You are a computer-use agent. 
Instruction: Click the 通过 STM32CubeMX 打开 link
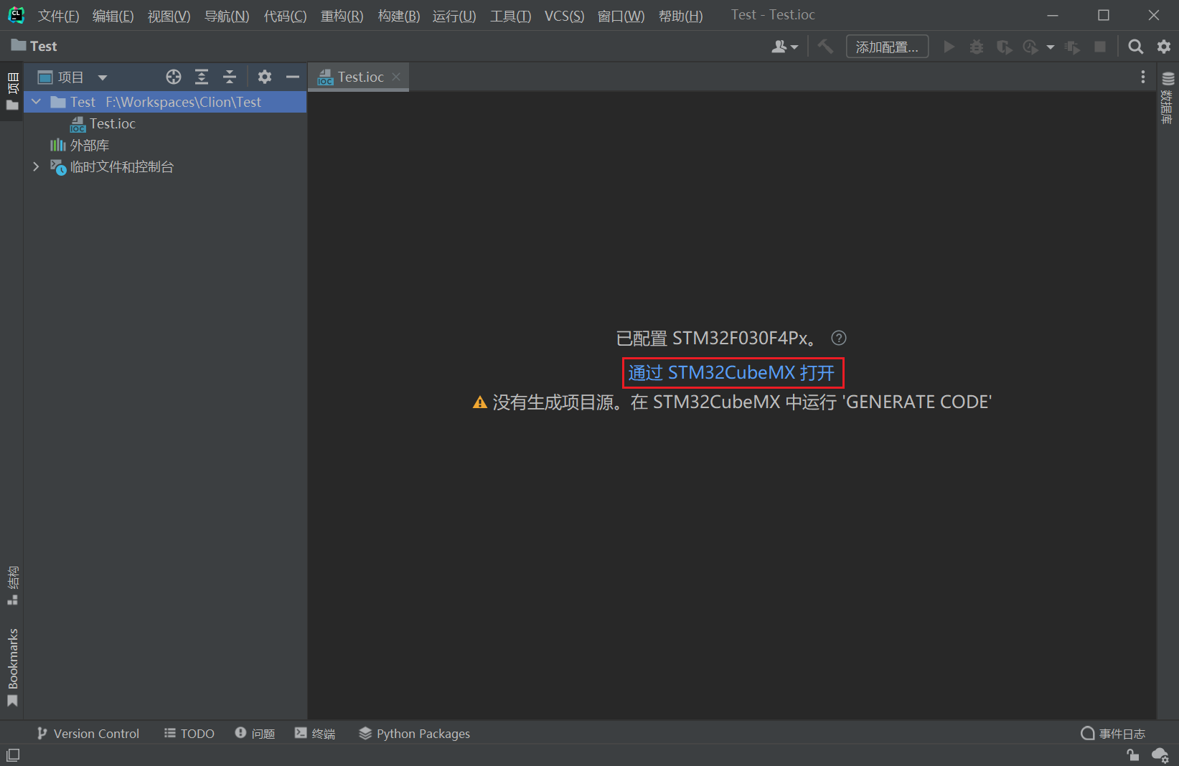pyautogui.click(x=732, y=373)
